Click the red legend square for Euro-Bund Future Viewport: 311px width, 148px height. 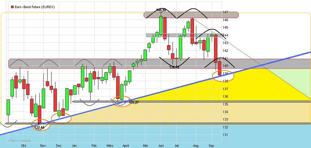click(12, 7)
